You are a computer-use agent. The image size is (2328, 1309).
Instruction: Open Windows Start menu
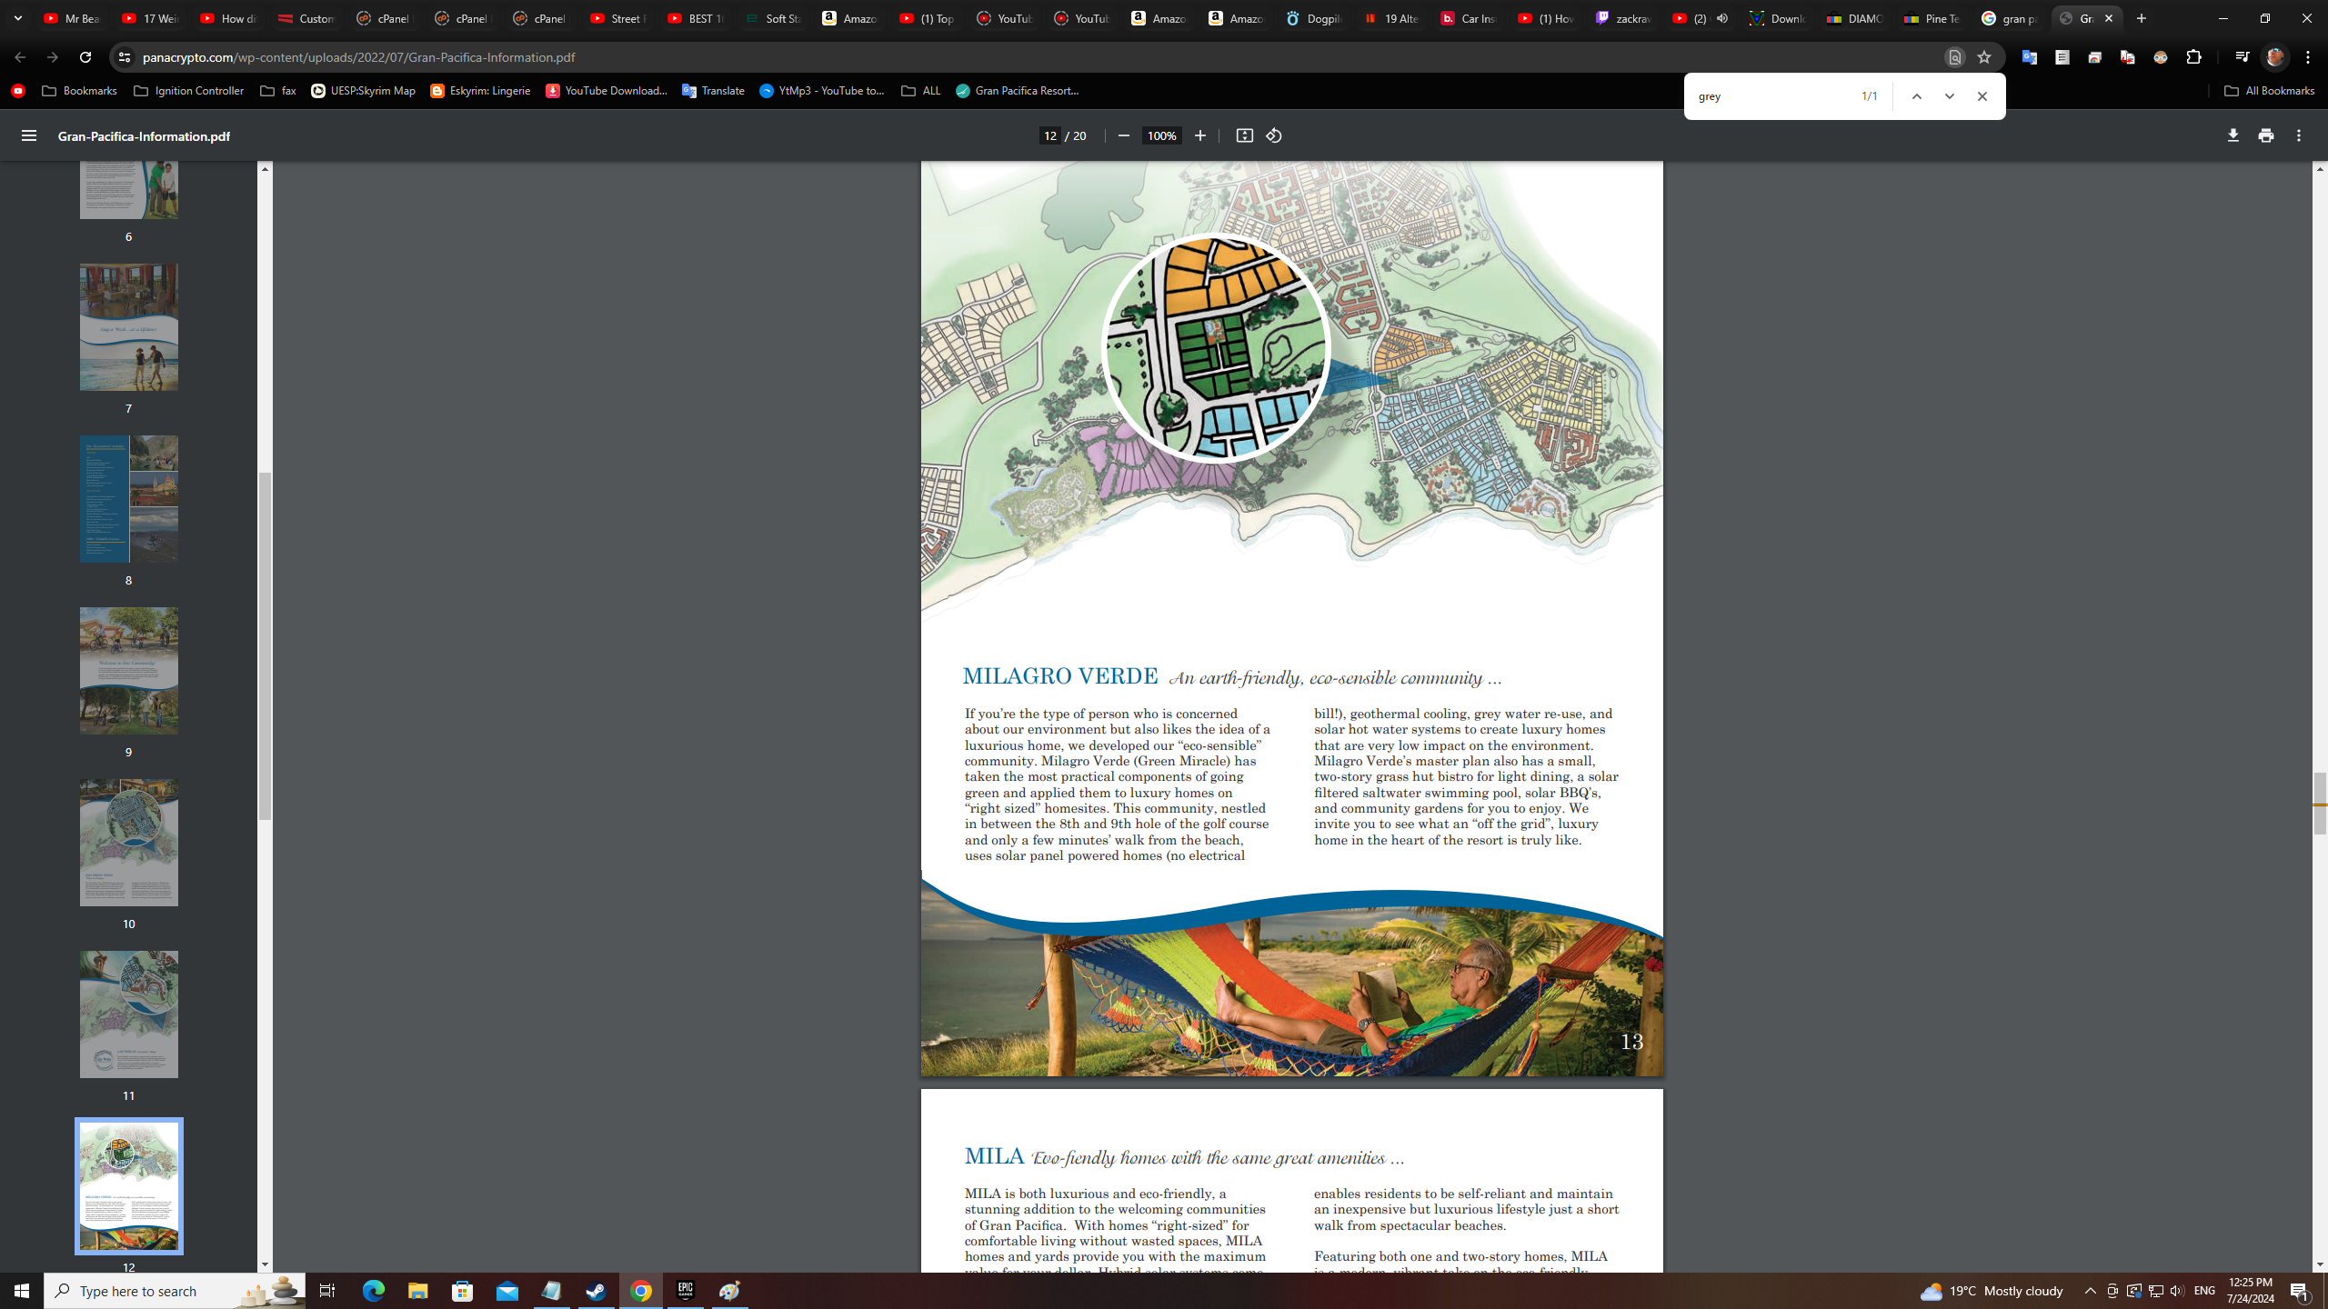click(22, 1291)
